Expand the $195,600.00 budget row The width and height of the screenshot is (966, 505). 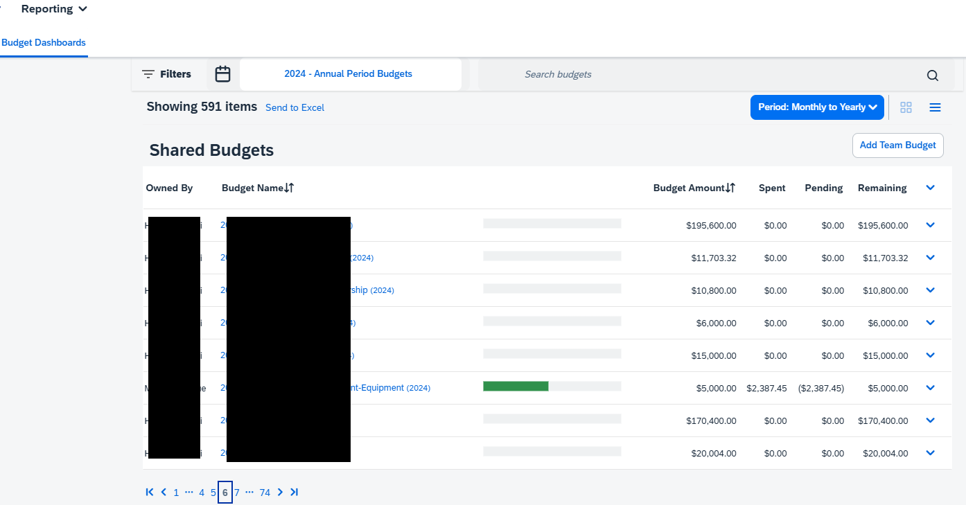point(931,225)
